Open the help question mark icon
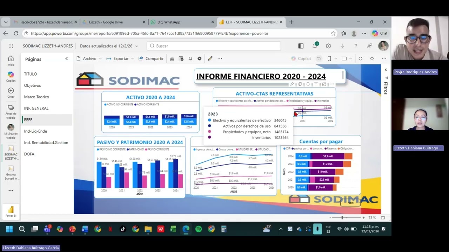This screenshot has height=252, width=449. click(x=356, y=46)
